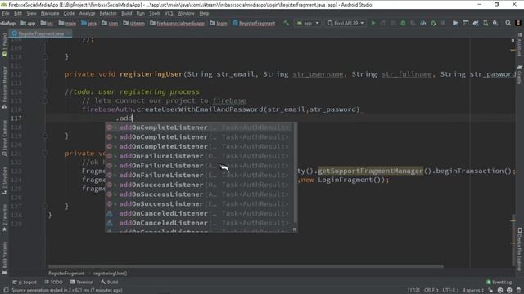Click the Apply Changes icon beside Run
Viewport: 524px width, 294px height.
[x=383, y=23]
